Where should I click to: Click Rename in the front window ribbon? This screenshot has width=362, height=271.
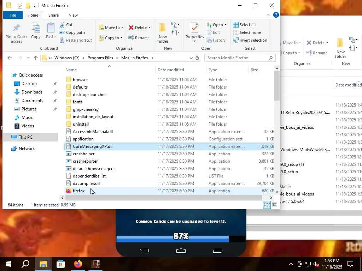click(139, 37)
